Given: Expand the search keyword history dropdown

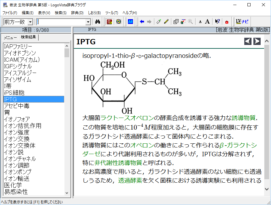Looking at the screenshot, I should [88, 21].
